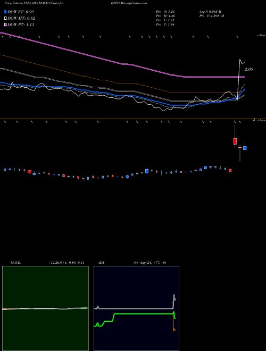
Task: Select the last blue candlestick on the right
Action: (245, 148)
